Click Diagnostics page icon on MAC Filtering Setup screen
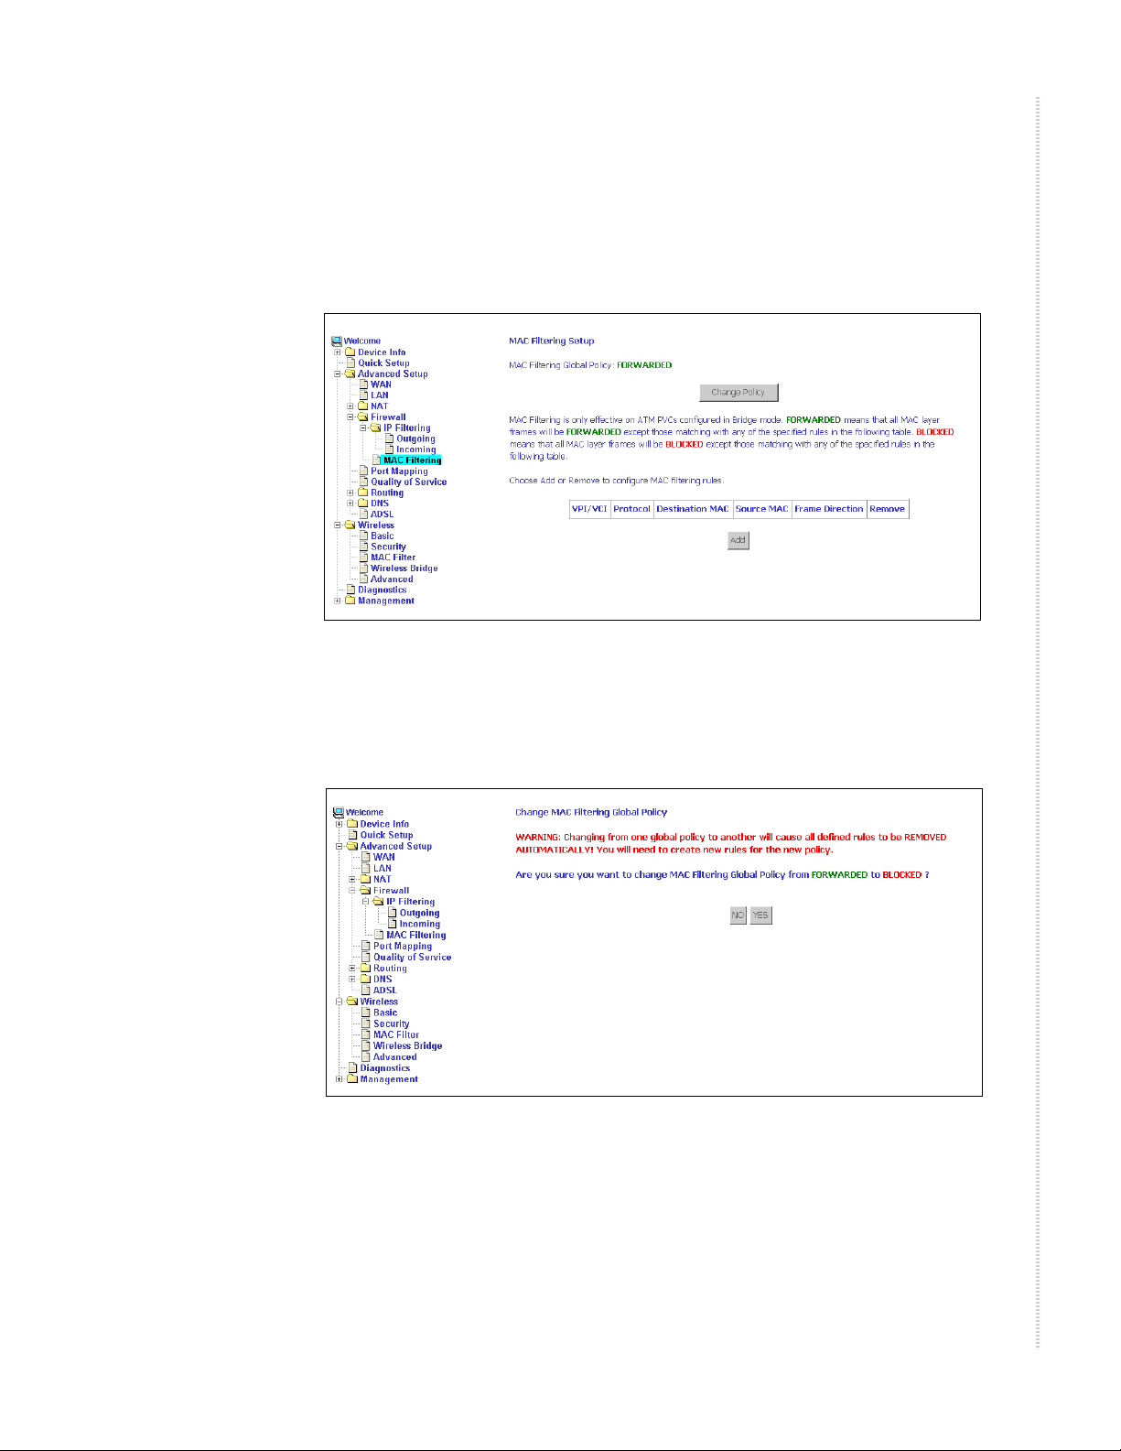 (x=350, y=590)
